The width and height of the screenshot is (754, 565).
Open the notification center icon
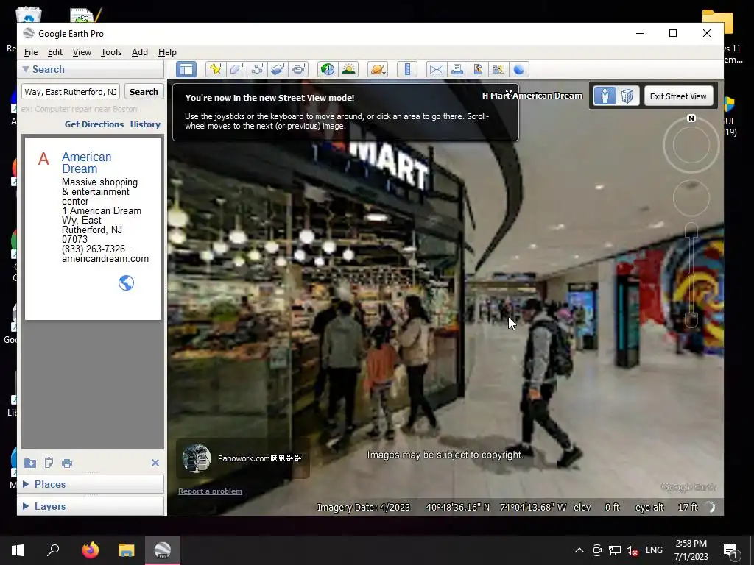tap(730, 550)
